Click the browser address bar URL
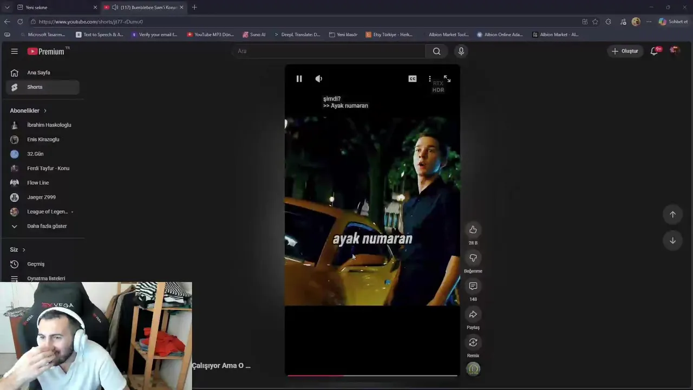This screenshot has width=693, height=390. click(91, 22)
